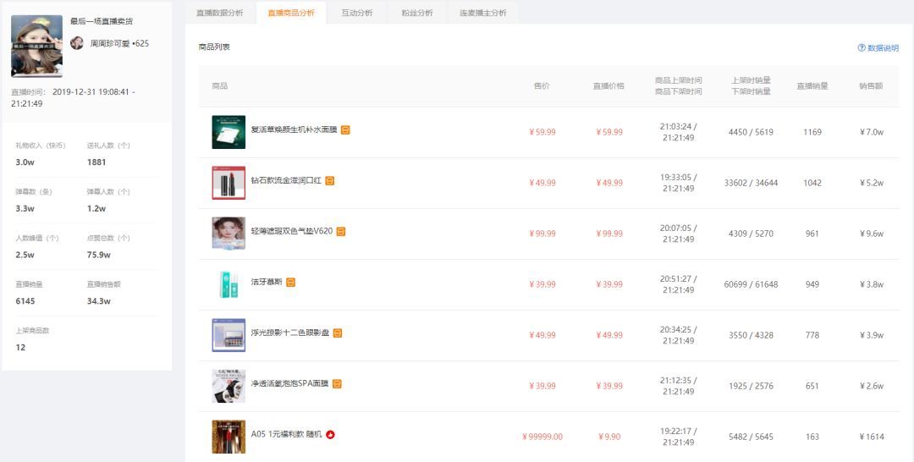Go to the 连麦播主分析 tab
Image resolution: width=914 pixels, height=462 pixels.
pyautogui.click(x=482, y=13)
